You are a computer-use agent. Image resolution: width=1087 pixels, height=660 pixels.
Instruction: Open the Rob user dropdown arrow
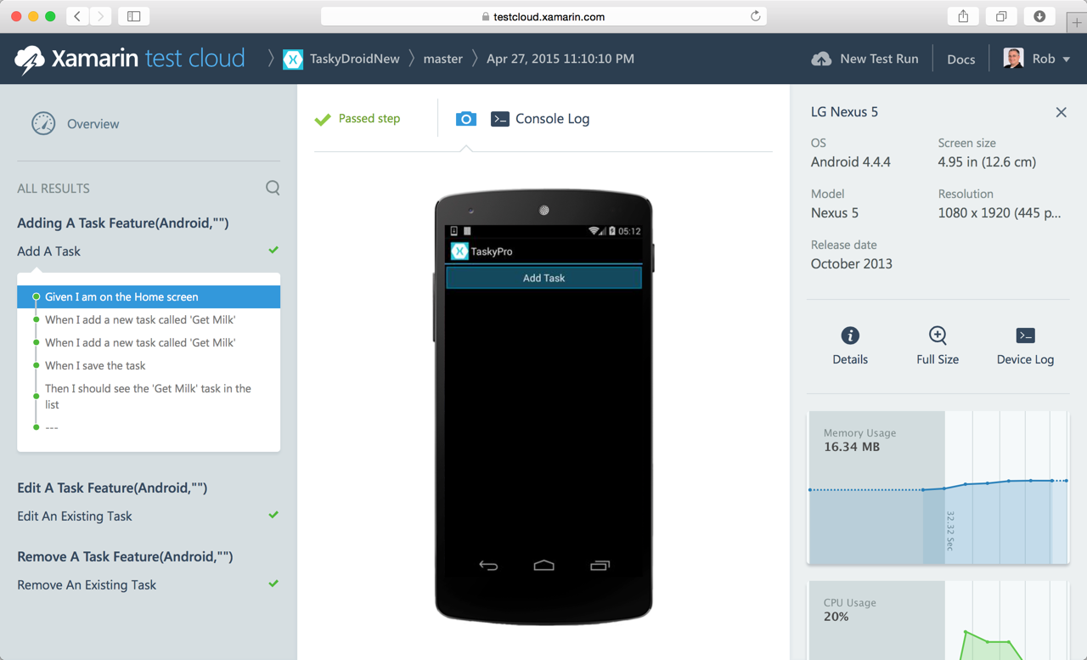tap(1067, 59)
